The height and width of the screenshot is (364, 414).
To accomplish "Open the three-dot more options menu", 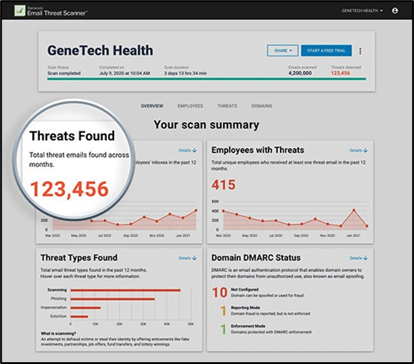I will [360, 51].
